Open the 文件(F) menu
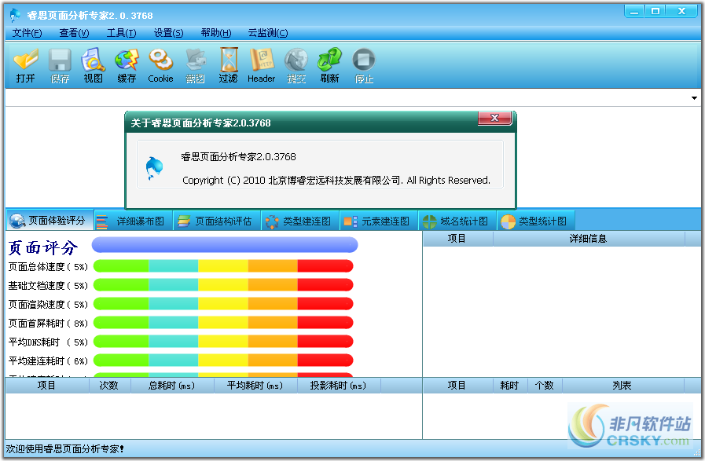Screen dimensions: 705x461 tap(27, 33)
